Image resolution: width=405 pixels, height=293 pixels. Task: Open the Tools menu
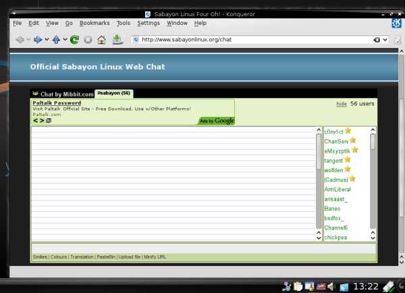point(124,23)
